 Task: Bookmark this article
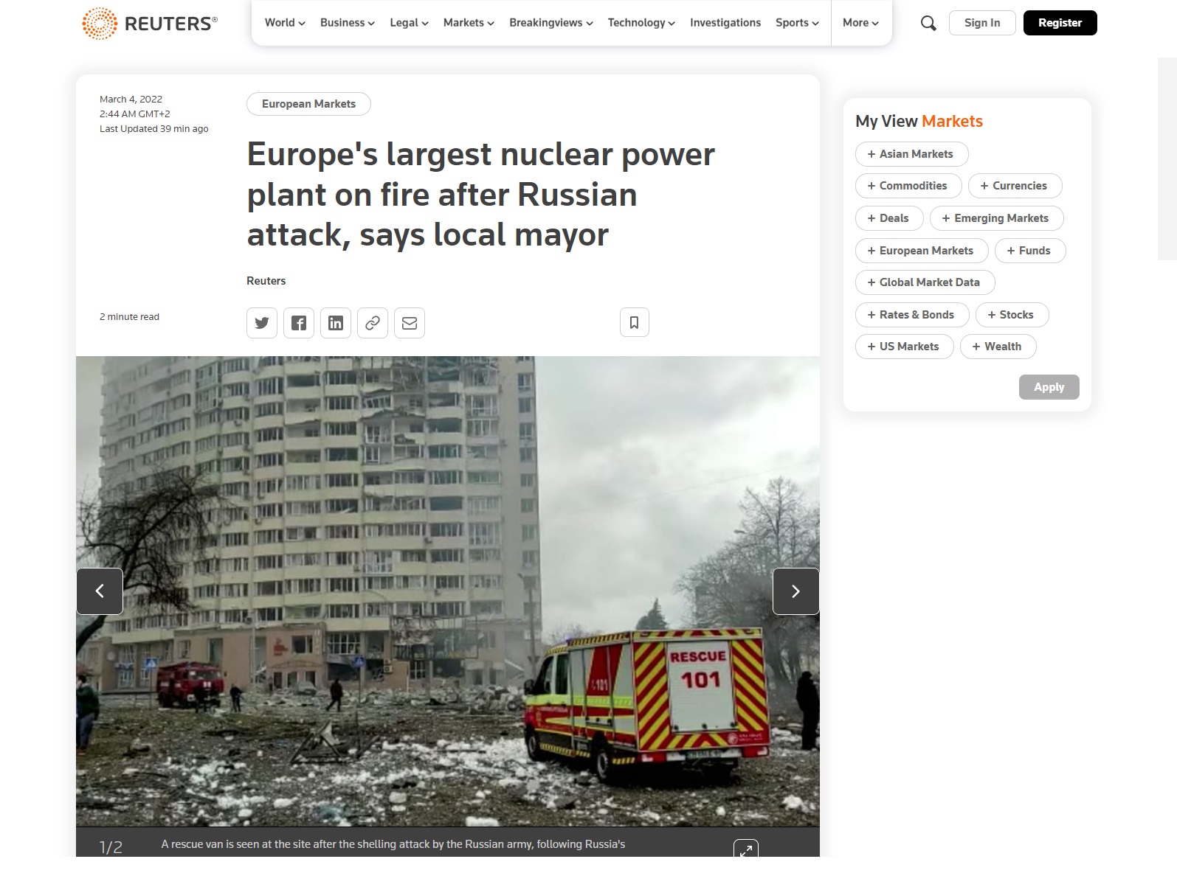coord(634,322)
